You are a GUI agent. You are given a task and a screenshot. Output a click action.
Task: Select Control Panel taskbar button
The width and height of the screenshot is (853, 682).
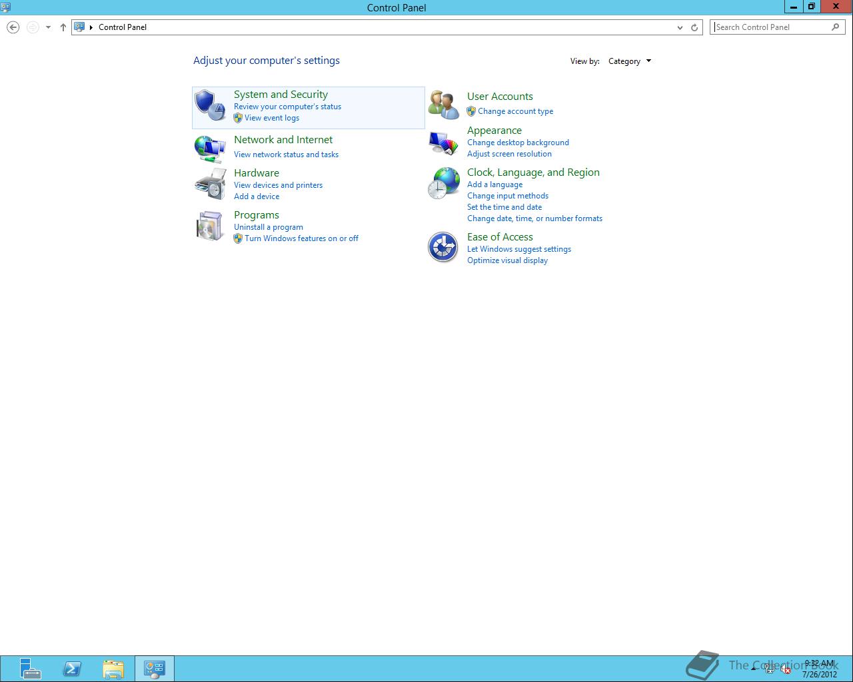[155, 669]
